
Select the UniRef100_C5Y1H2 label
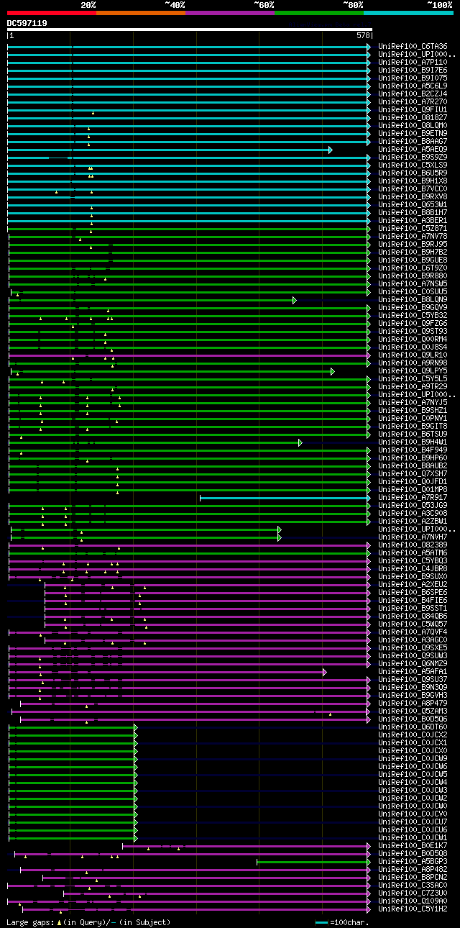point(413,909)
